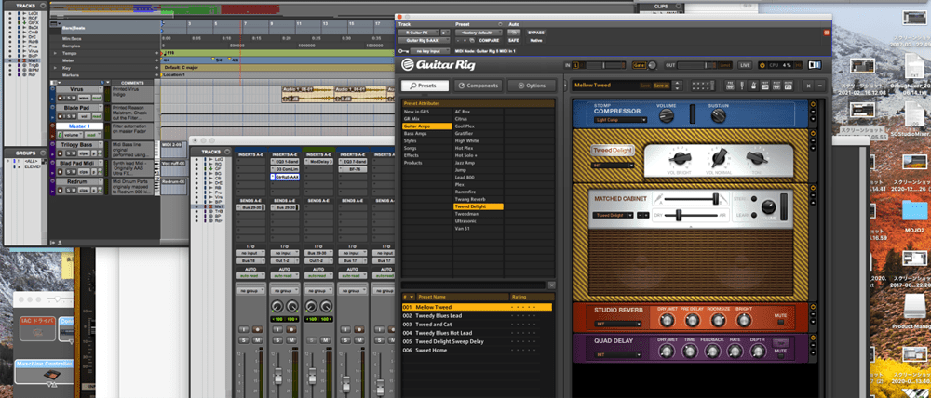Screen dimensions: 931x398
Task: Open the Options tab in Guitar Rig
Action: (x=532, y=86)
